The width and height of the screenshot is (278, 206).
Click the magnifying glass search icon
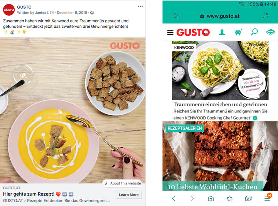[x=254, y=32]
